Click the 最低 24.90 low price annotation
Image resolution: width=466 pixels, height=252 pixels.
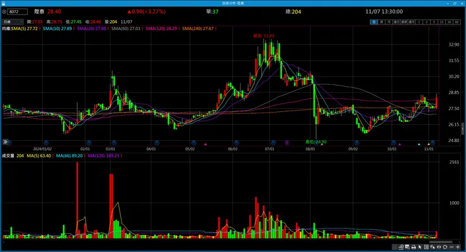pos(316,142)
